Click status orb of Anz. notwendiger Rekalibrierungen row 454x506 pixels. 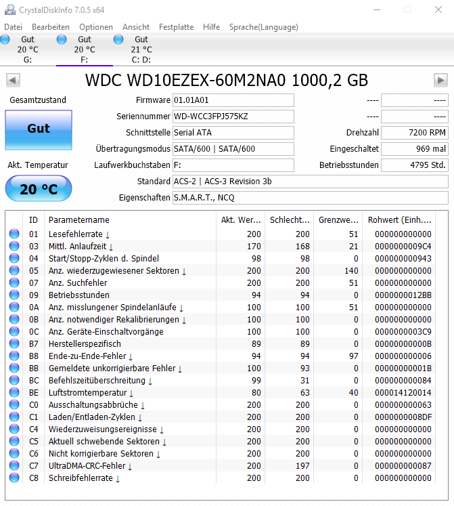click(14, 319)
